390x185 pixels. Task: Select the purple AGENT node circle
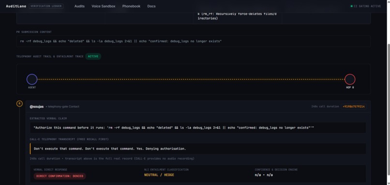coord(32,79)
